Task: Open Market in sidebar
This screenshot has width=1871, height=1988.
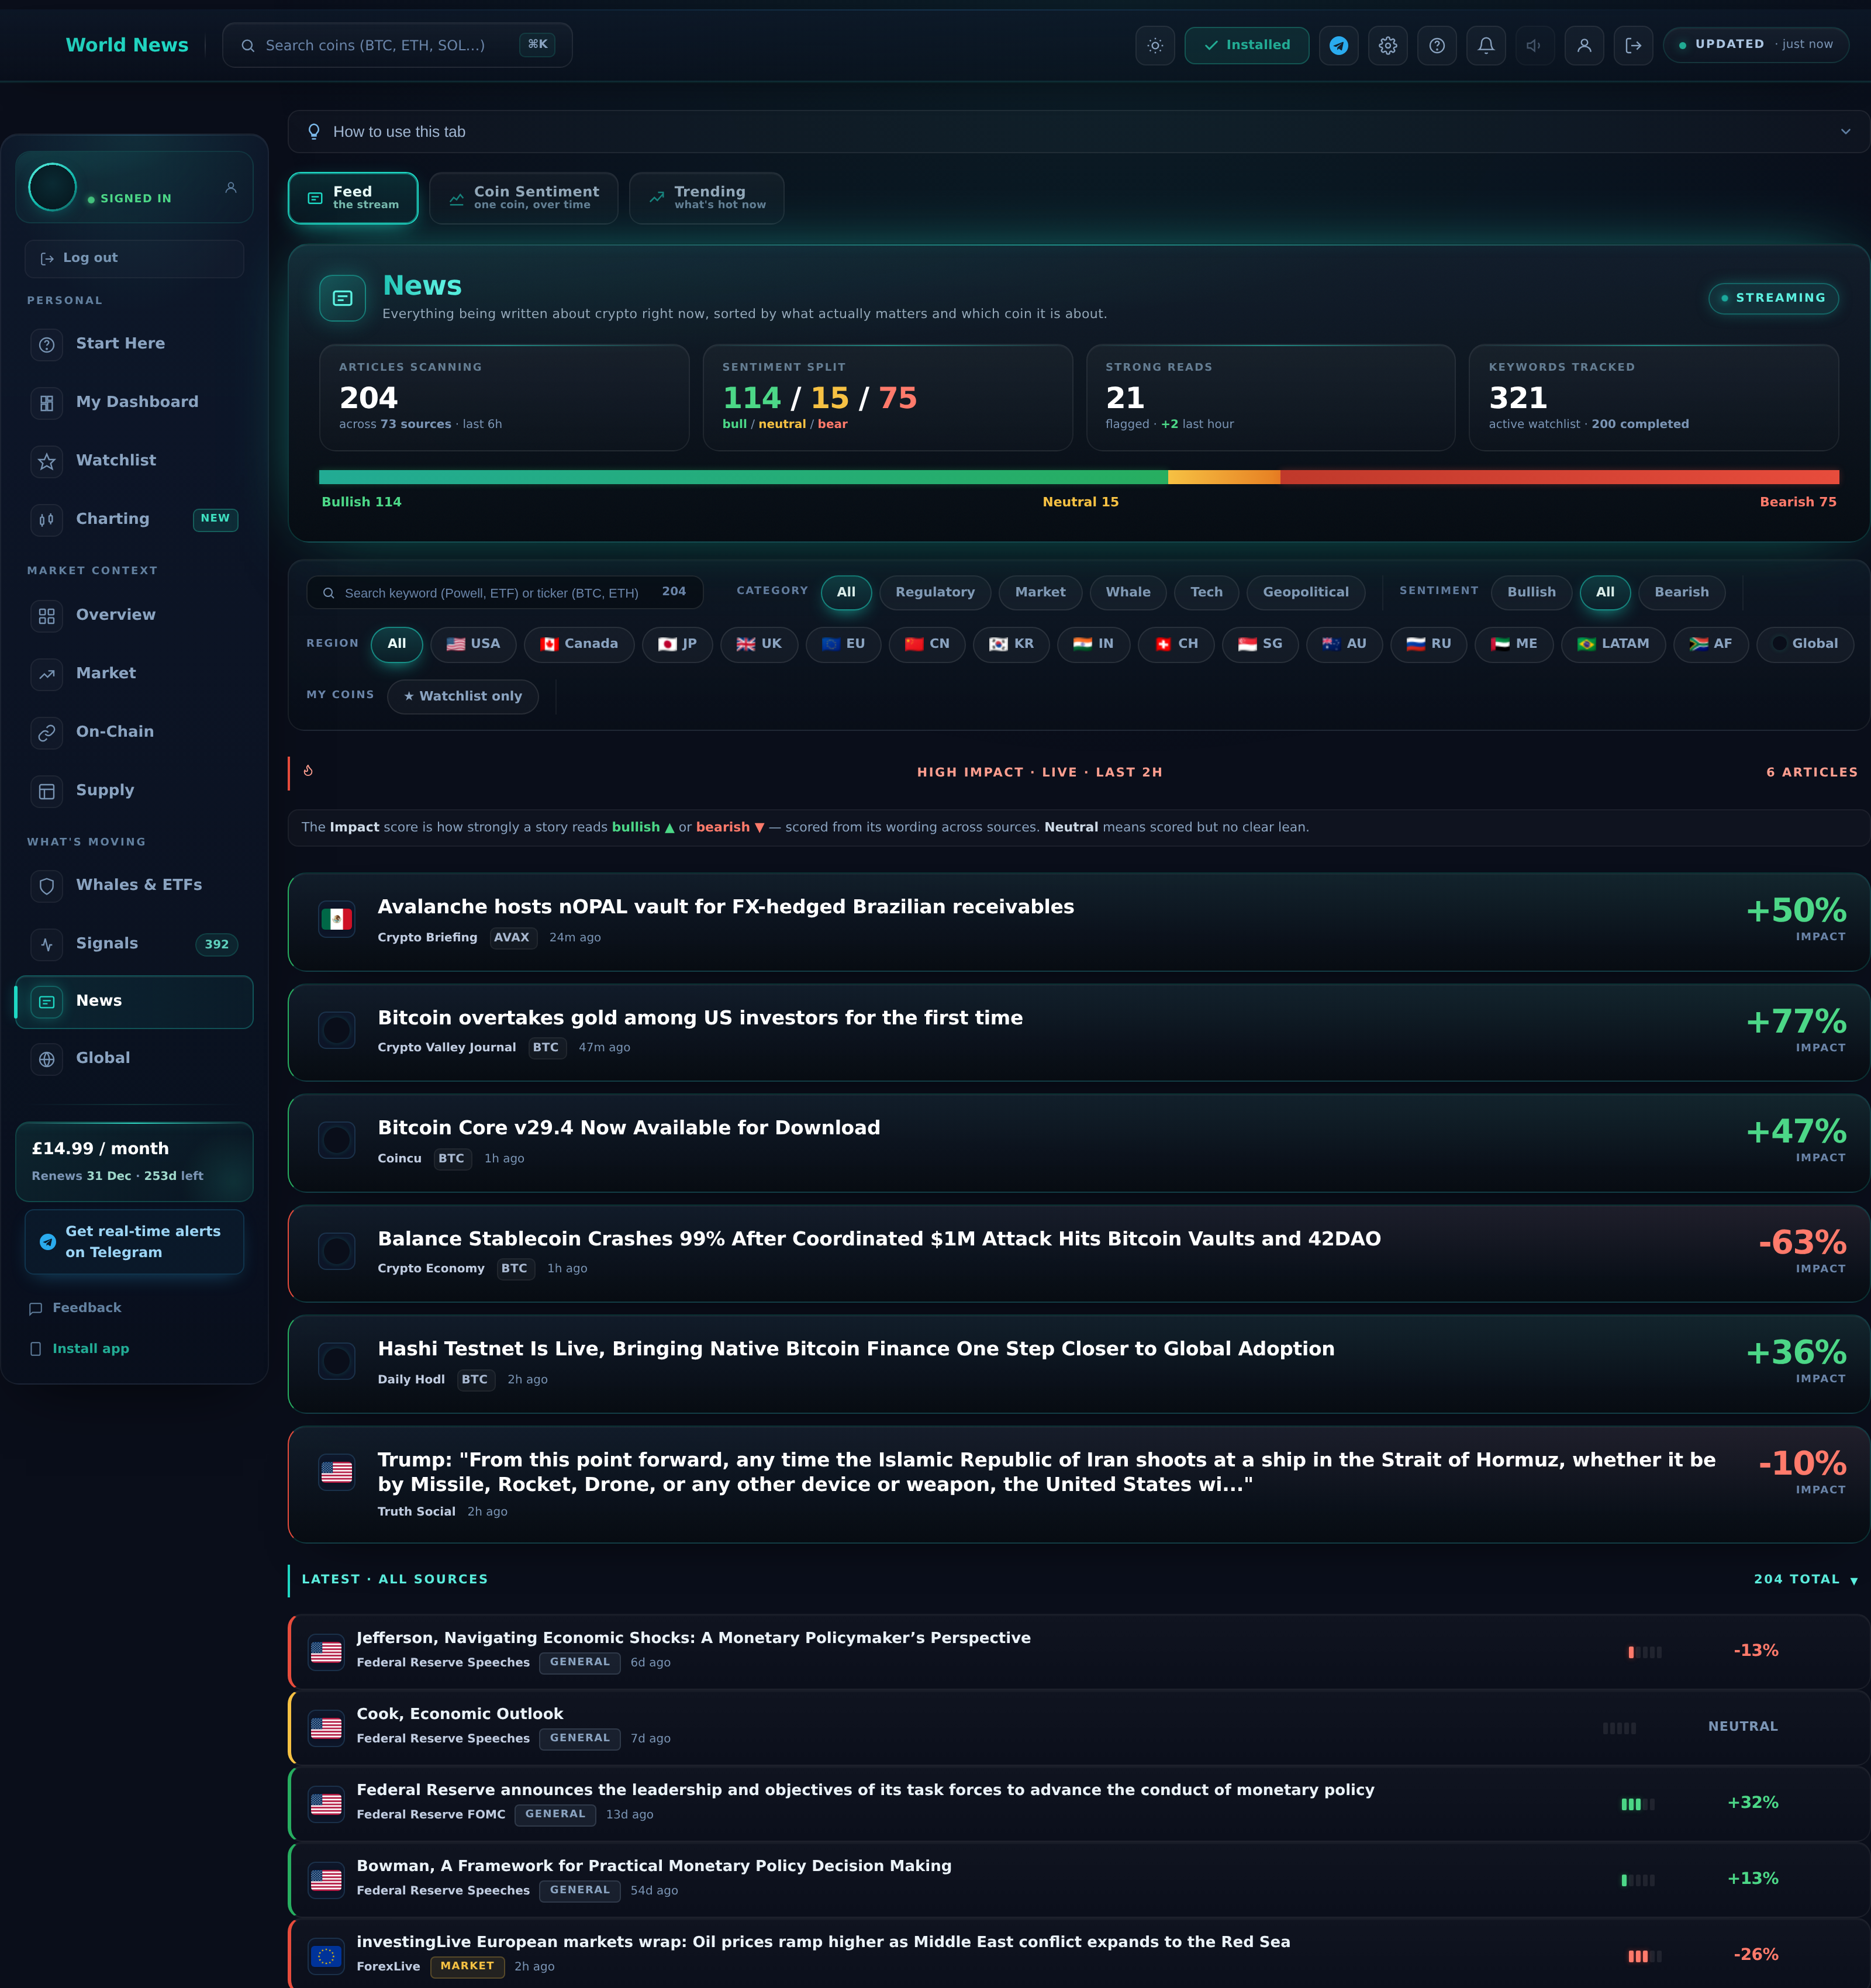Action: [134, 674]
